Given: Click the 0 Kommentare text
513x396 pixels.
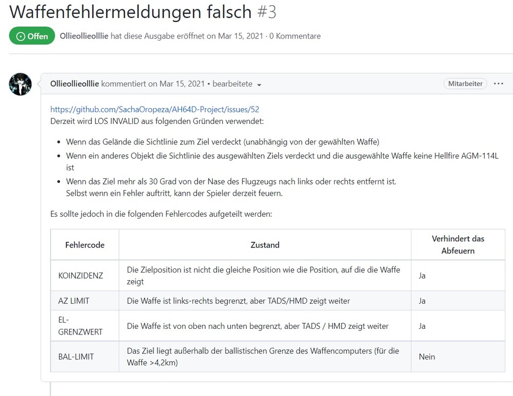Looking at the screenshot, I should pos(295,36).
